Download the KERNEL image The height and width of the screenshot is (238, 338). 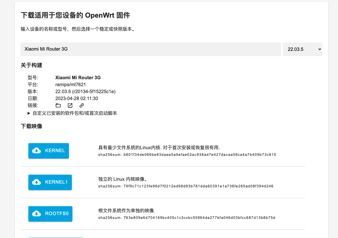[x=49, y=151]
